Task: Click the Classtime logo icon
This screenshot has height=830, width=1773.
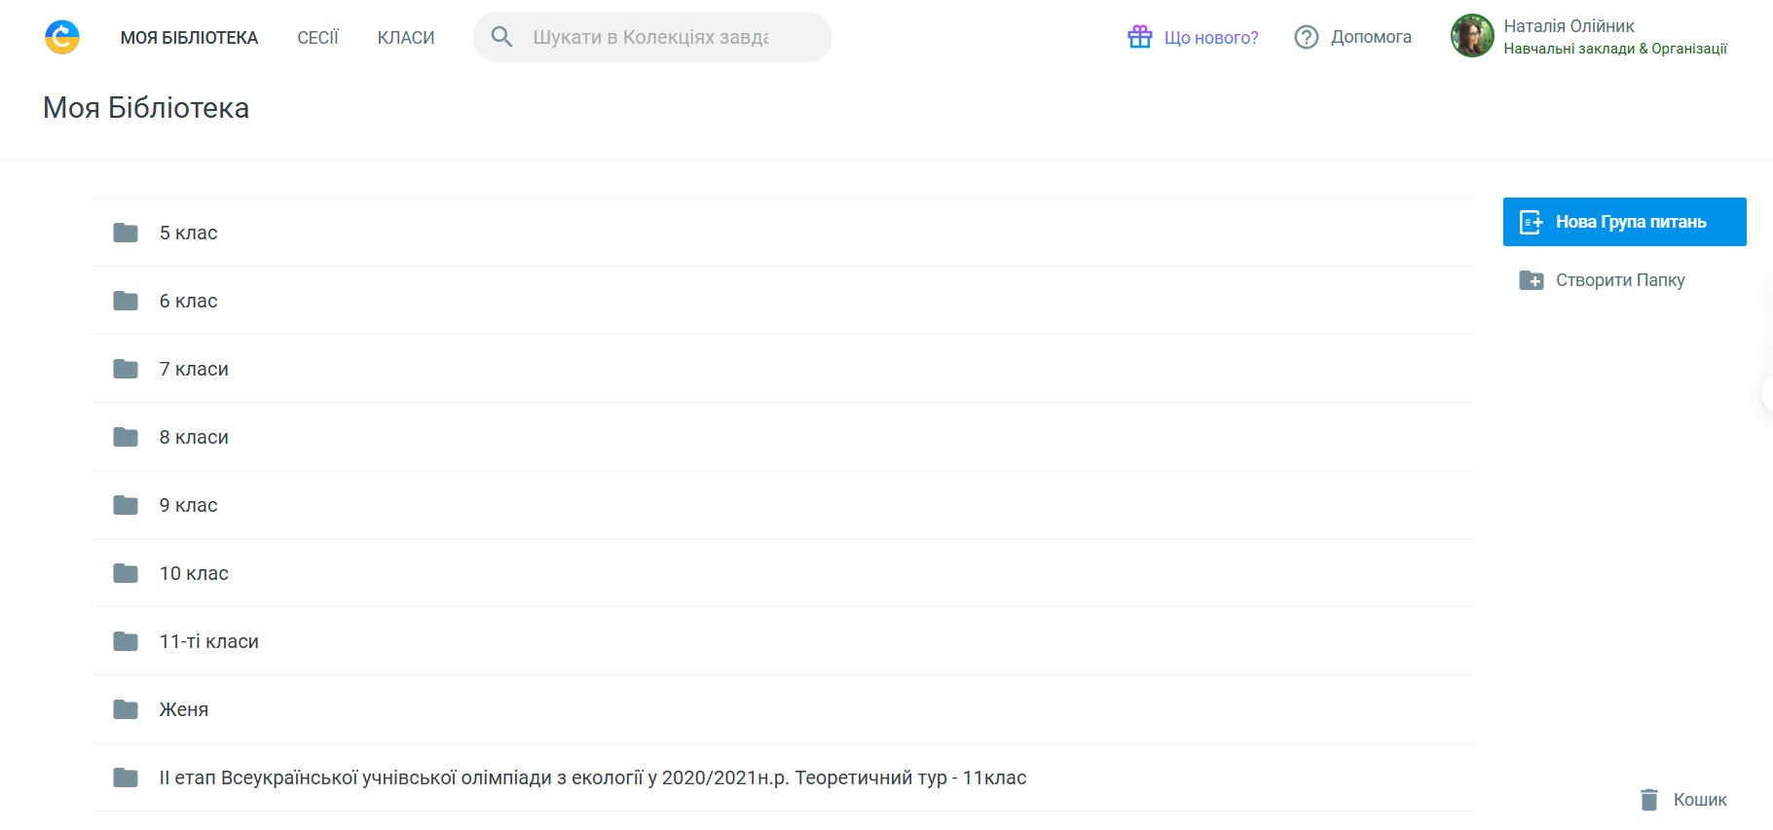Action: 62,37
